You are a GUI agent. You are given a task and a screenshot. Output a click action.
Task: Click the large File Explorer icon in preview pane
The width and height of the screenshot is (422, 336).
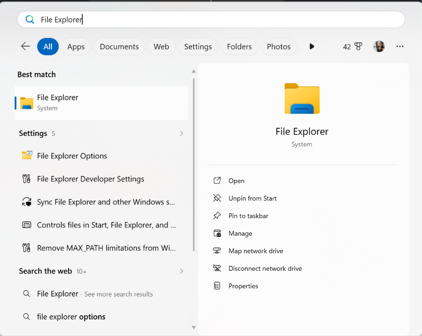[x=302, y=99]
